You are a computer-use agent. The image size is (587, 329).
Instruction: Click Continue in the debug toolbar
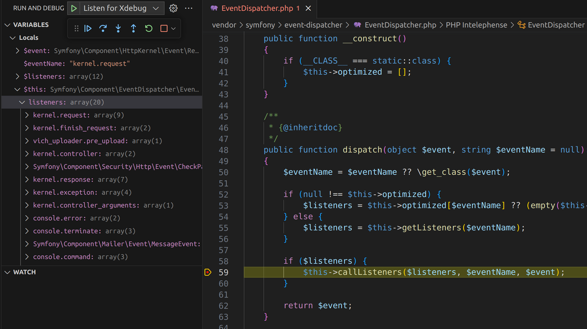88,28
